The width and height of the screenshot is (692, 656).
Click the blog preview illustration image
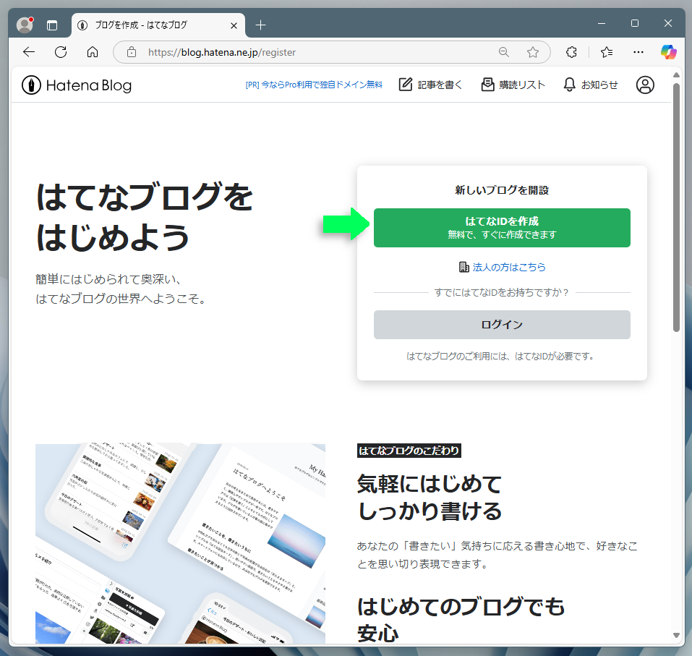tap(181, 543)
